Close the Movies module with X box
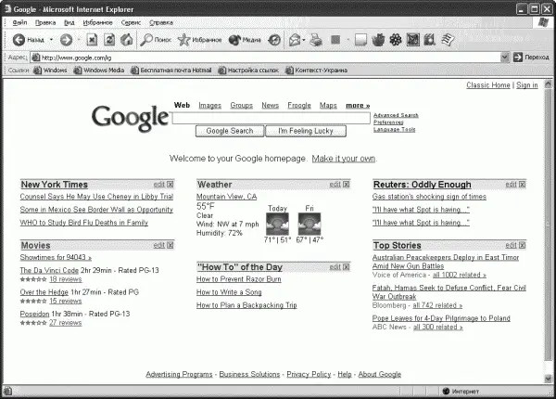Screen dimensions: 556x399 click(171, 245)
